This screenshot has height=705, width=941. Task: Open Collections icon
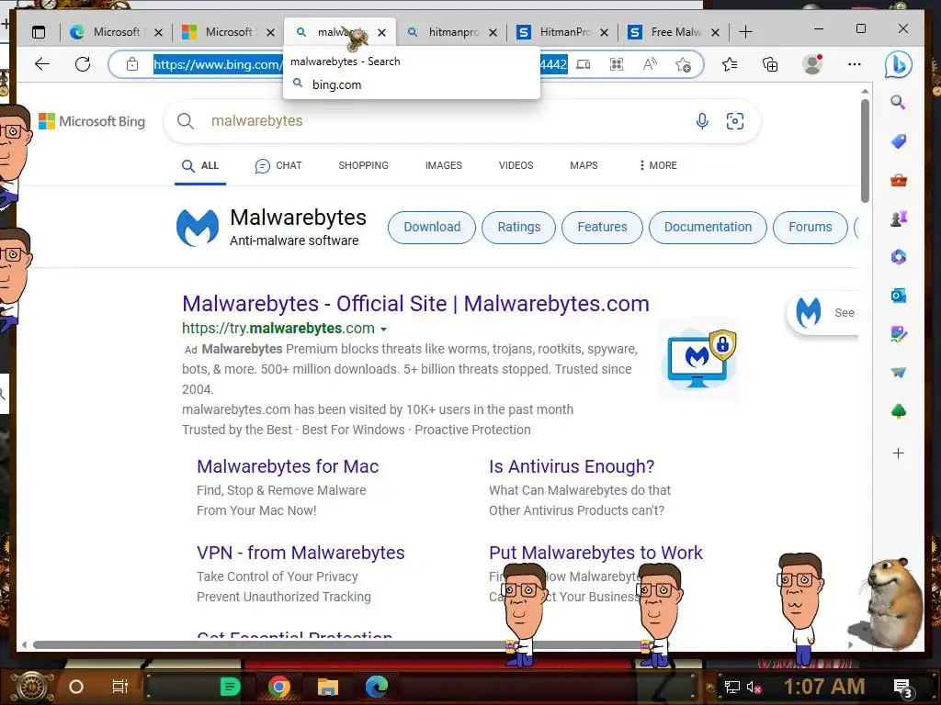point(770,64)
